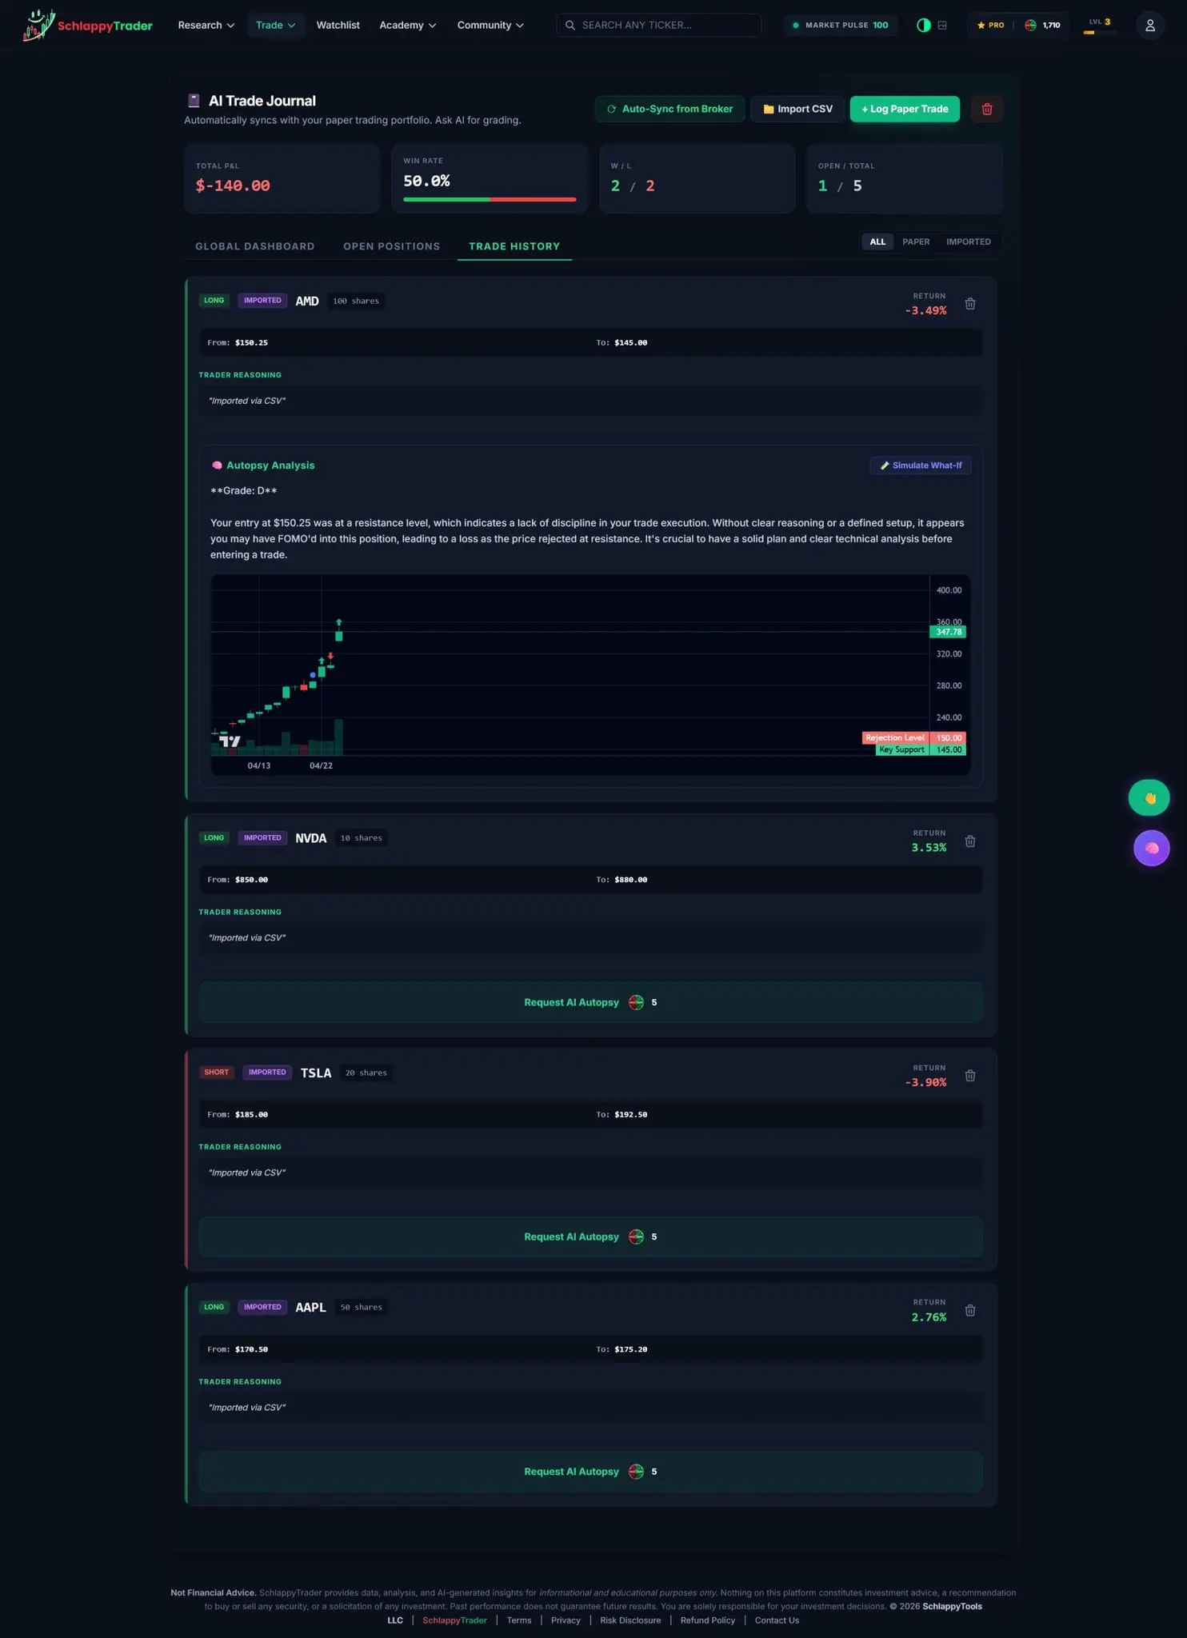The width and height of the screenshot is (1187, 1638).
Task: Open the Privacy footer link
Action: tap(566, 1620)
